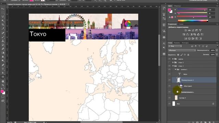Collapse the кнопка 1 group
This screenshot has height=123, width=219.
coord(176,69)
